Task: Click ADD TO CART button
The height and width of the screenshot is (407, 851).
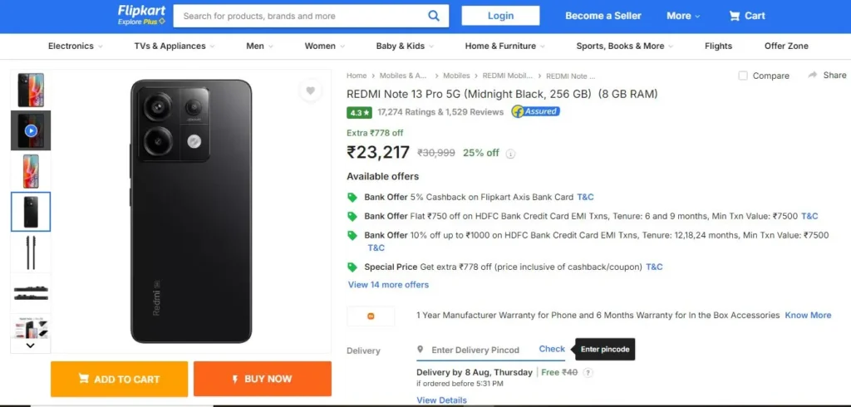Action: 120,379
